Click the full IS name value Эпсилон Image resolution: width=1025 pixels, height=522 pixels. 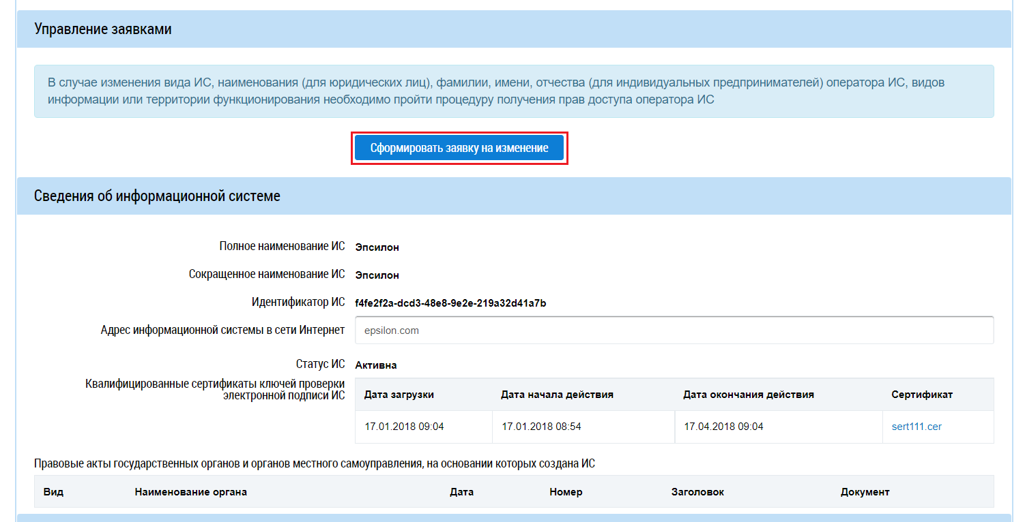click(x=377, y=247)
